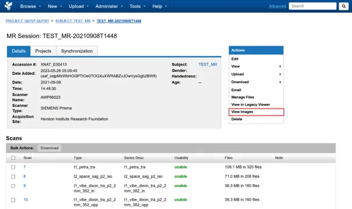
Task: Open the Tools menu
Action: 138,6
